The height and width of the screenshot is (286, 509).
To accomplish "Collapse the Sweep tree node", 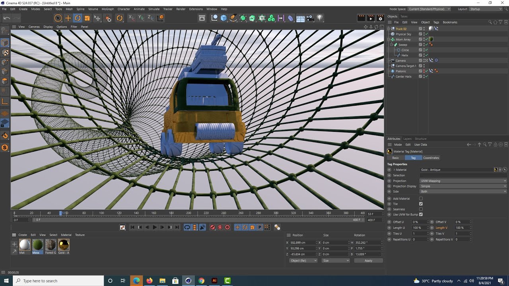I will point(391,45).
